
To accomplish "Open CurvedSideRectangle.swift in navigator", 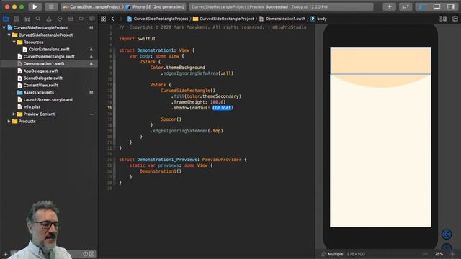I will [x=49, y=56].
